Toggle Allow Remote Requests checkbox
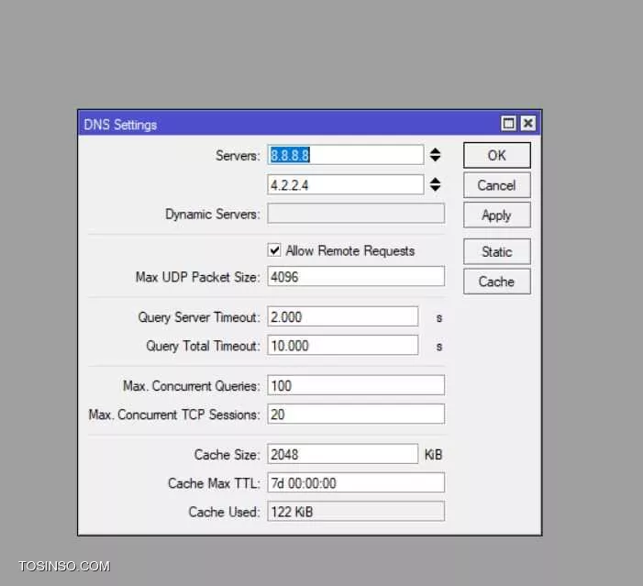This screenshot has width=643, height=586. [x=274, y=250]
